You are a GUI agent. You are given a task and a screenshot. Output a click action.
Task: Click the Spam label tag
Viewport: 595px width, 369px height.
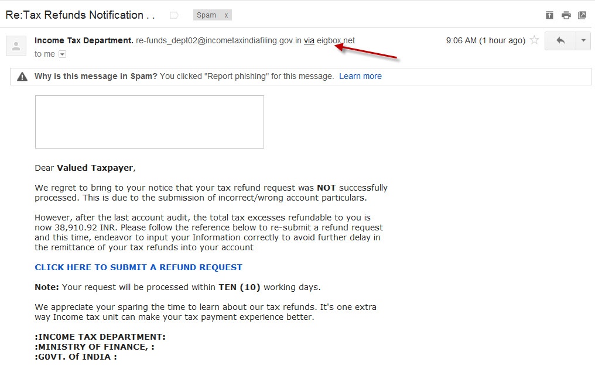click(x=206, y=15)
